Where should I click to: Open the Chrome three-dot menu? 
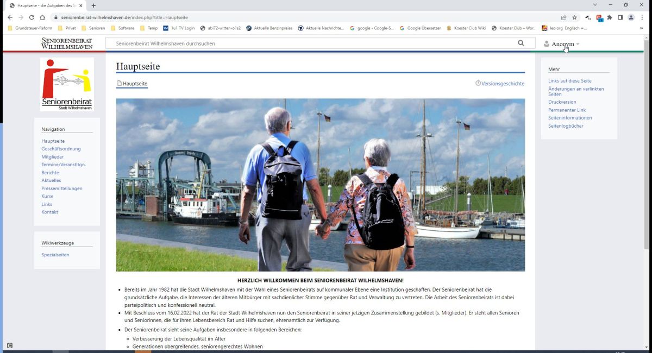642,17
